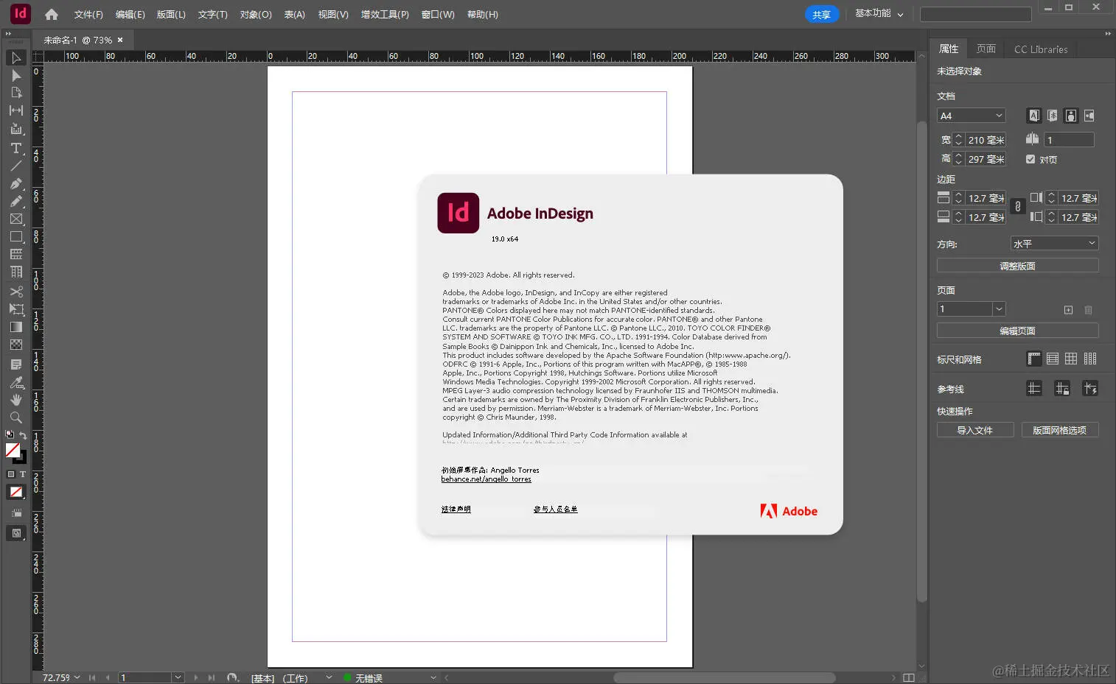1116x684 pixels.
Task: Select the Pen tool
Action: click(16, 183)
